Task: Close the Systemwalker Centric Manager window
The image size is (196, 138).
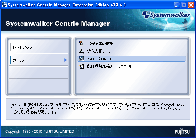Action: 191,5
